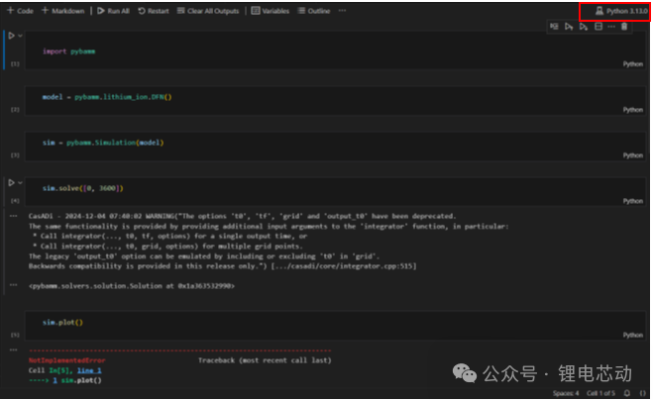The width and height of the screenshot is (653, 400).
Task: Change language mode of model cell
Action: tap(632, 110)
